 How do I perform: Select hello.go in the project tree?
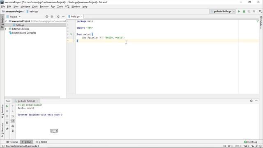pos(20,25)
